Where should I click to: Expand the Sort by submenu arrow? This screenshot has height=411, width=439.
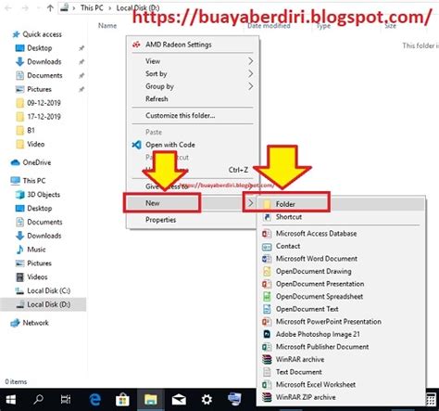coord(250,73)
